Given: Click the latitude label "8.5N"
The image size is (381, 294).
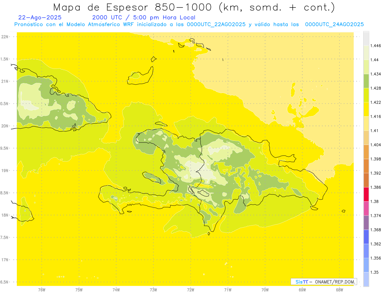Looking at the screenshot, I should point(5,193).
